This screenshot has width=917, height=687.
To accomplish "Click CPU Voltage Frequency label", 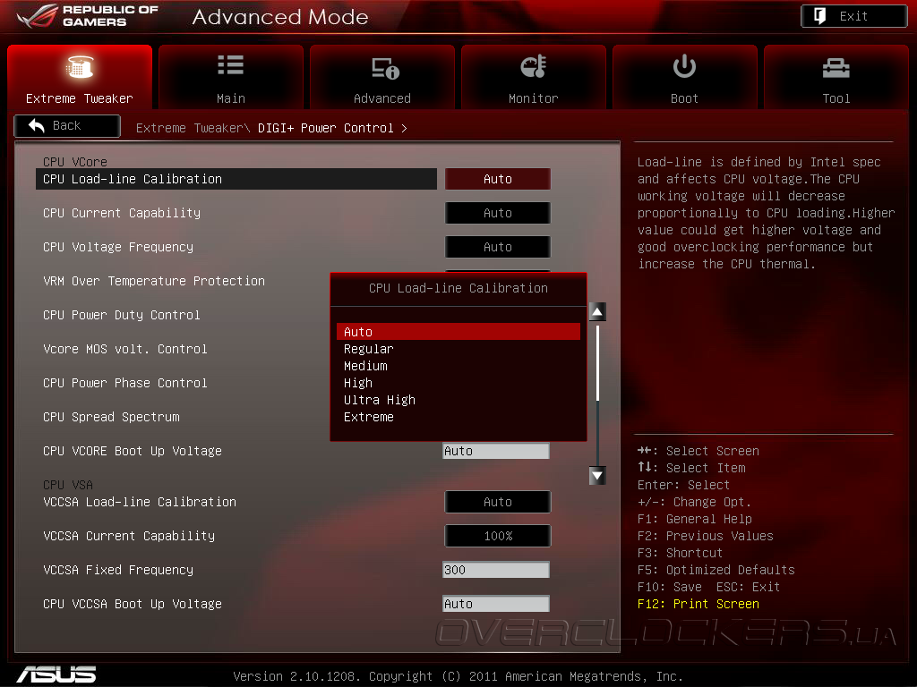I will coord(118,247).
